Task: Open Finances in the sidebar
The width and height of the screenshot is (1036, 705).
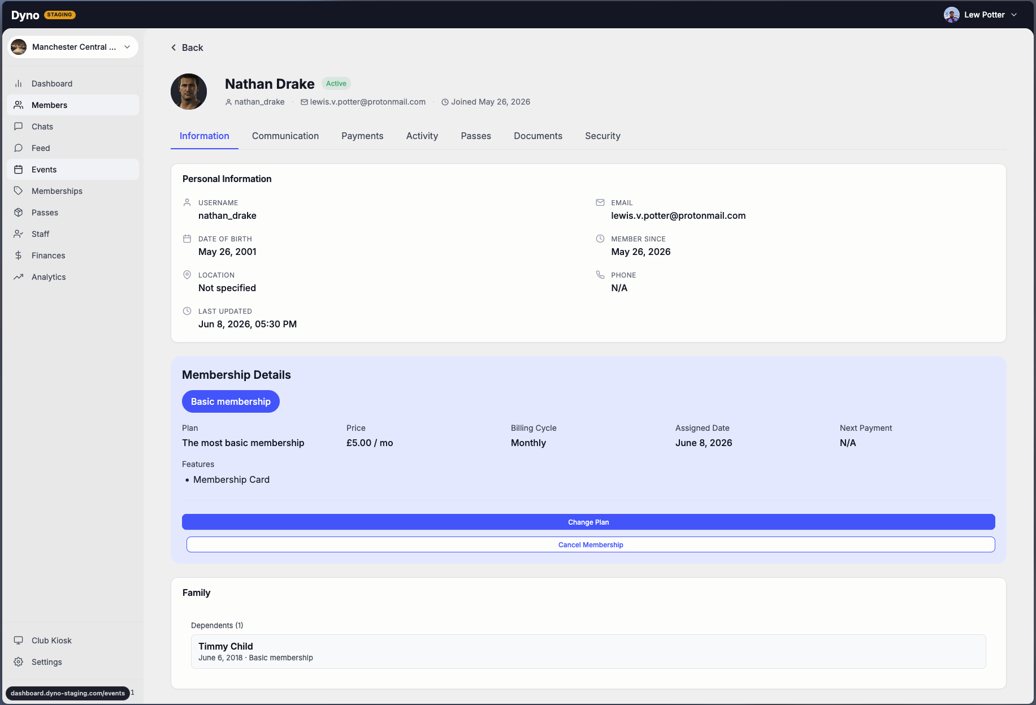Action: click(73, 256)
